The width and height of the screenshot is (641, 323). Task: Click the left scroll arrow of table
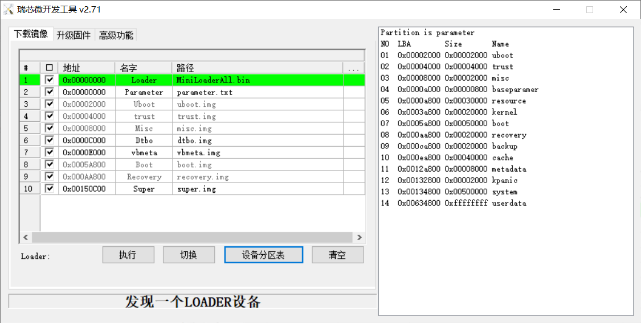click(x=25, y=237)
